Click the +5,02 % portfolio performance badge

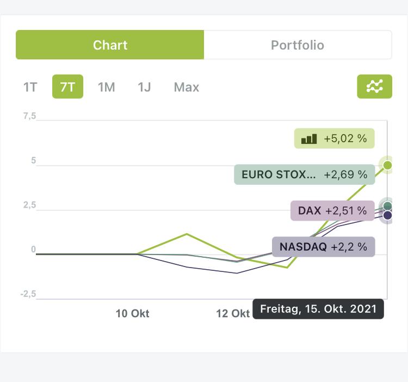point(335,138)
